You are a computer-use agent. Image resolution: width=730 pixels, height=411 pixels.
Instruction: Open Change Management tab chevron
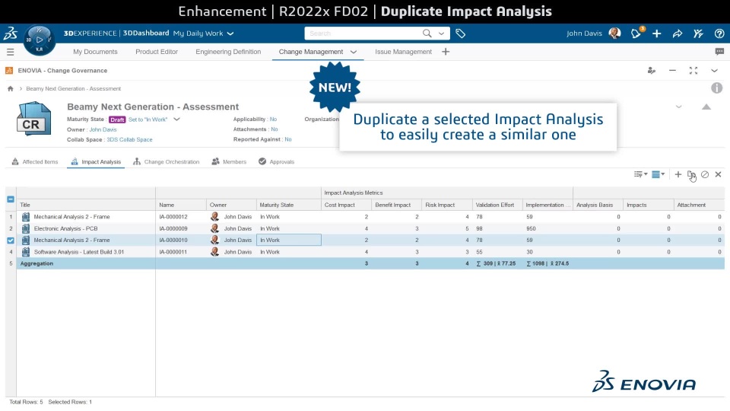pos(354,52)
